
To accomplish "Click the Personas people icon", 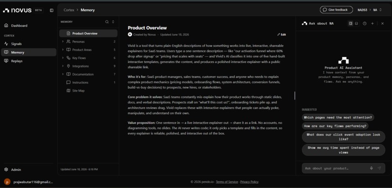I will click(68, 42).
